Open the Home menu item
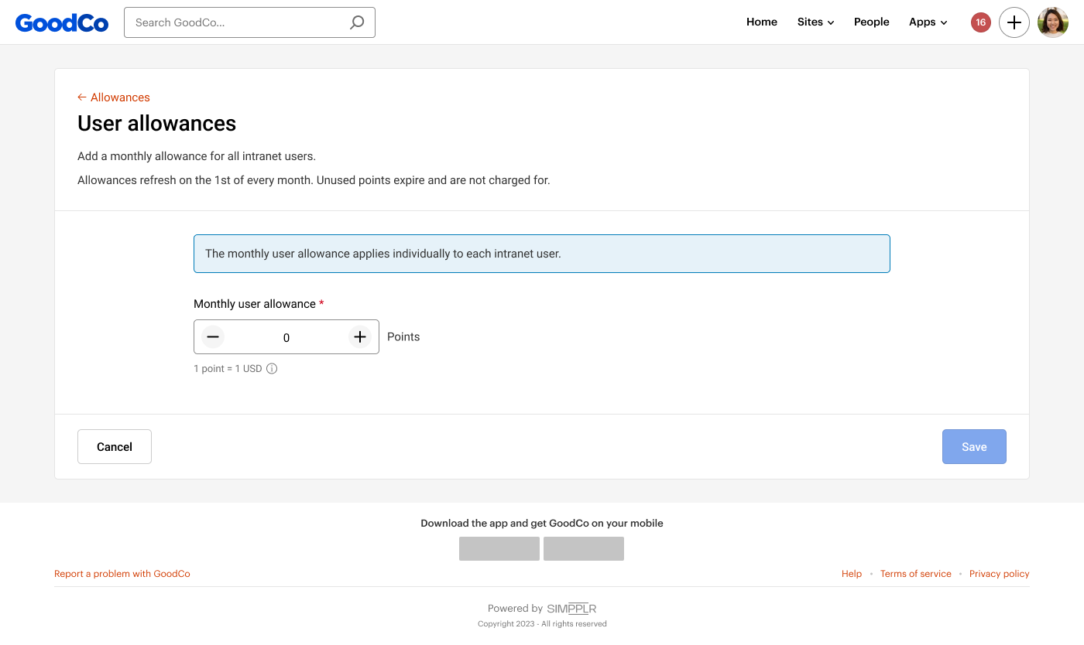The height and width of the screenshot is (645, 1084). pyautogui.click(x=761, y=22)
